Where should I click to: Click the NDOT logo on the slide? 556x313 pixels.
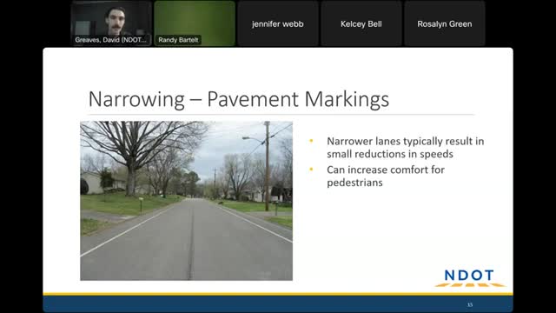point(469,278)
